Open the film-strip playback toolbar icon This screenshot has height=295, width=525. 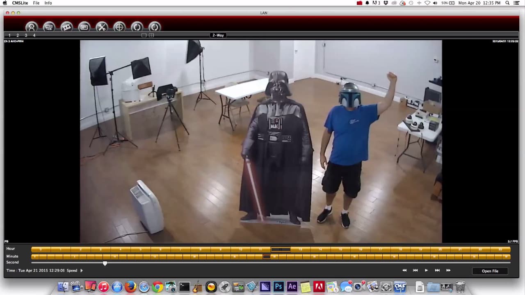click(x=66, y=27)
